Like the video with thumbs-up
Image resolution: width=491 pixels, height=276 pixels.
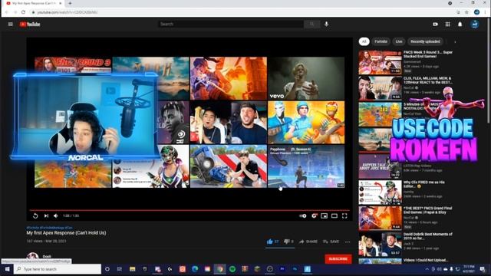click(273, 242)
